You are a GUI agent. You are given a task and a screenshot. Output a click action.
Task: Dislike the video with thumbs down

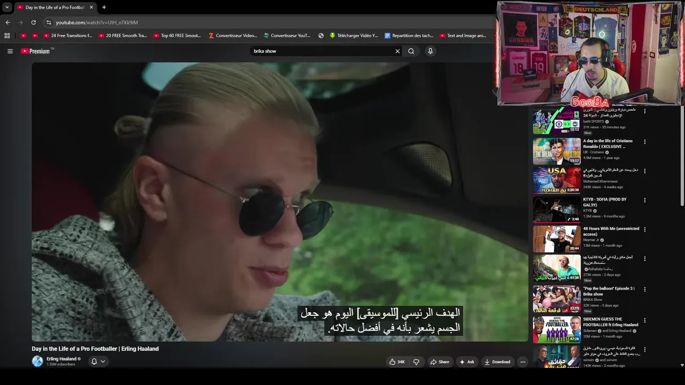416,362
